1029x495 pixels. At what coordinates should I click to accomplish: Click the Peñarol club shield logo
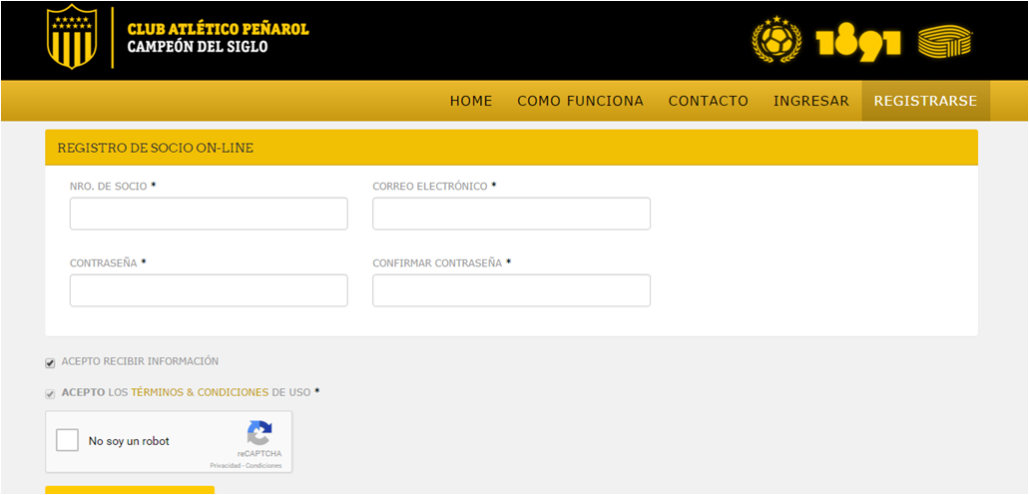(72, 36)
